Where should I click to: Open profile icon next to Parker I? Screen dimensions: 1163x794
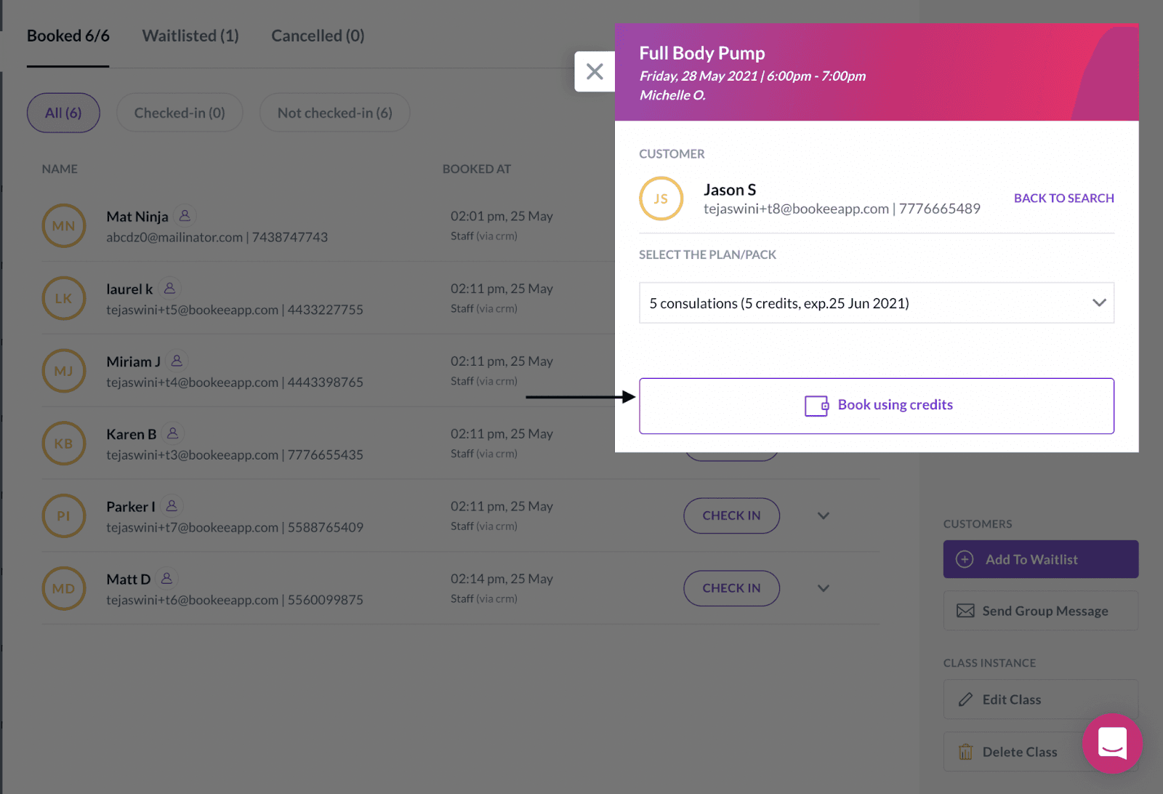[172, 505]
